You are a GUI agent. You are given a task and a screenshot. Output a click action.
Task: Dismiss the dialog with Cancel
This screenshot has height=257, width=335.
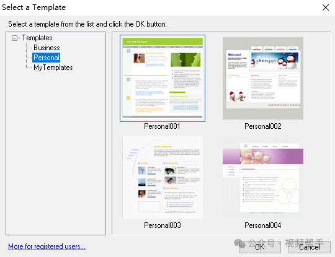(310, 247)
